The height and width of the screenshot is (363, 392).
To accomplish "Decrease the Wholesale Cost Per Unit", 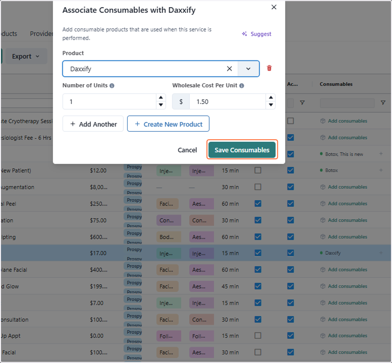I will 271,105.
